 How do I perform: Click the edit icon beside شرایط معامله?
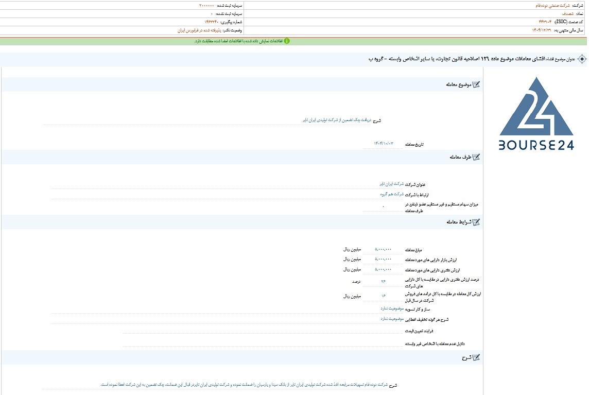click(476, 222)
